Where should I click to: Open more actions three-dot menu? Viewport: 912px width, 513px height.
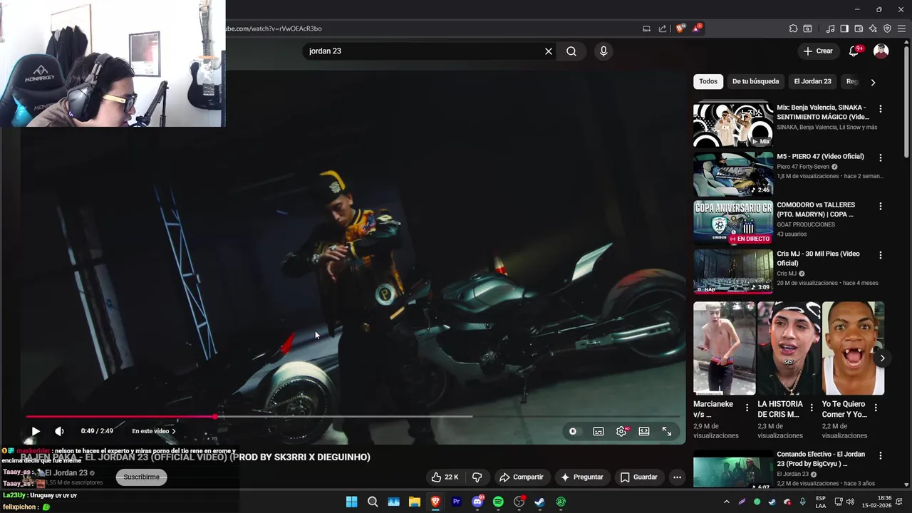(678, 477)
